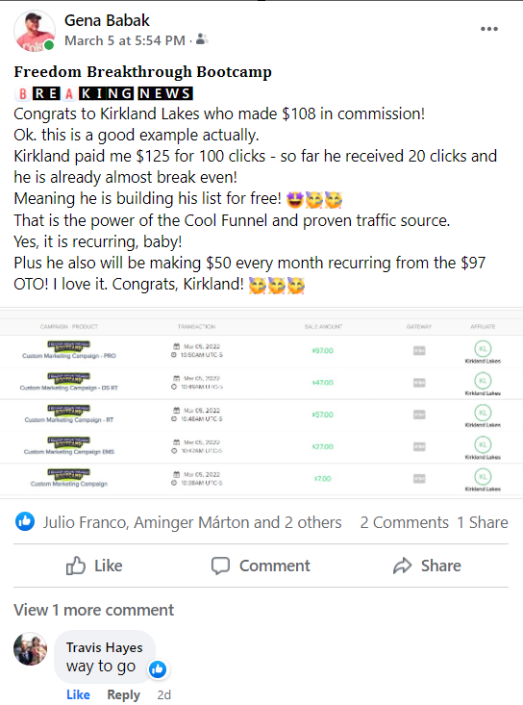Click the Share button with arrow icon
The image size is (523, 705).
427,566
